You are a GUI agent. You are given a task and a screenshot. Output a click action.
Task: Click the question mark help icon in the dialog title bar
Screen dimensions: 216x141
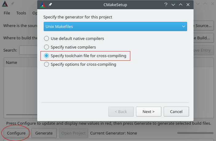[166, 5]
